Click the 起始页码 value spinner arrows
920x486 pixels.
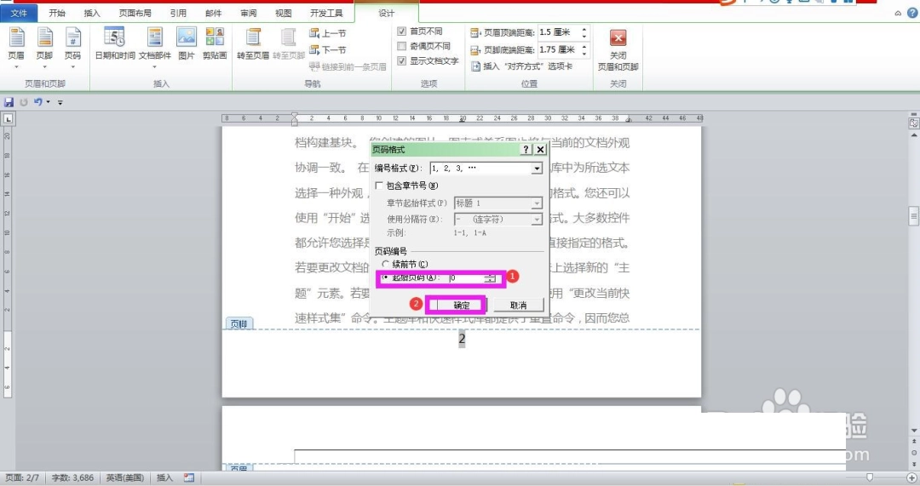490,277
